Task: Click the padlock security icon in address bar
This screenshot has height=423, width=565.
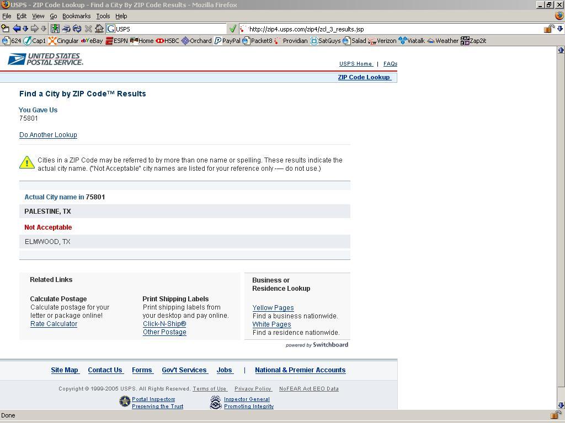Action: tap(549, 29)
